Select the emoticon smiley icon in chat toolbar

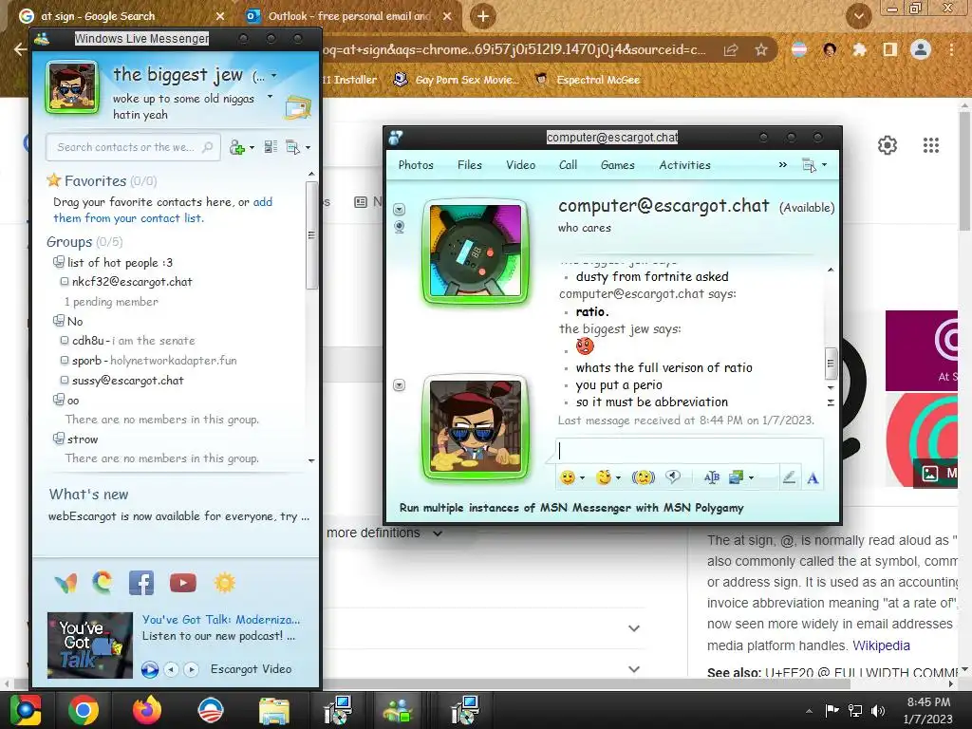567,477
